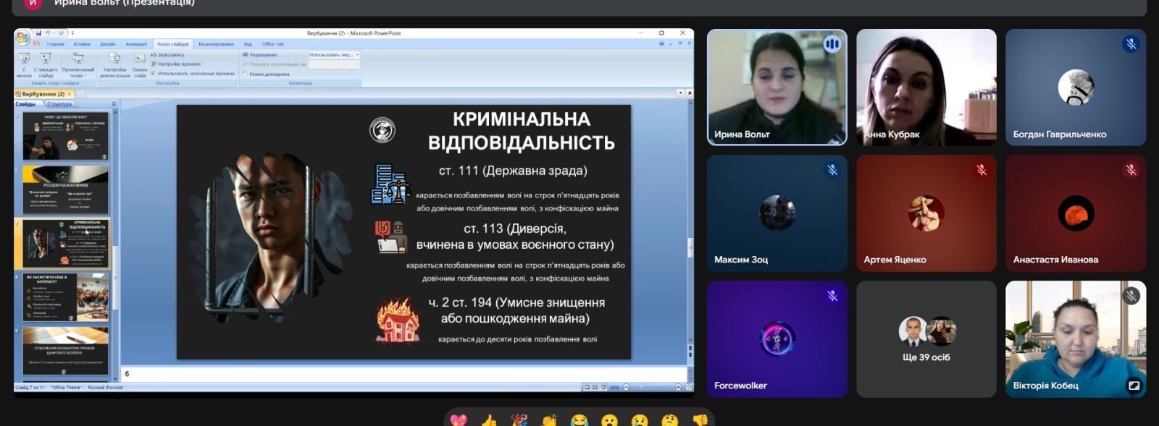Click zoom in plus button in status bar
This screenshot has height=426, width=1159.
point(679,388)
